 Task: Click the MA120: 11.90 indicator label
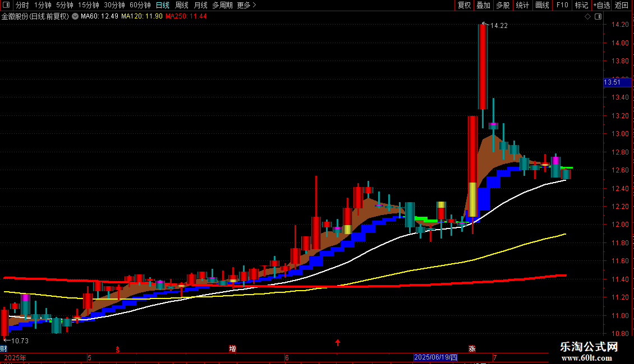coord(142,16)
